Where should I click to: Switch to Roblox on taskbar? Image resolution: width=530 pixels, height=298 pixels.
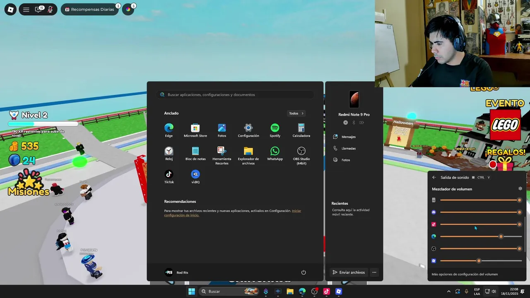(x=339, y=291)
